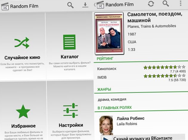Click the Latin name Laila Robins

pos(127,124)
